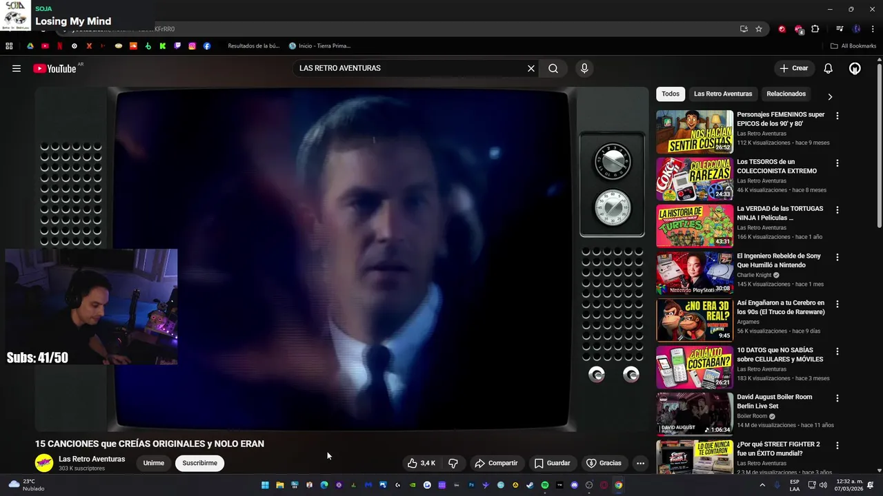Open options for 10 DATOS CELULARES video

tap(837, 351)
